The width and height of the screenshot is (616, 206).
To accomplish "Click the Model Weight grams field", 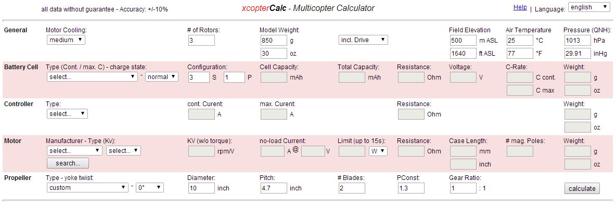I will 274,40.
